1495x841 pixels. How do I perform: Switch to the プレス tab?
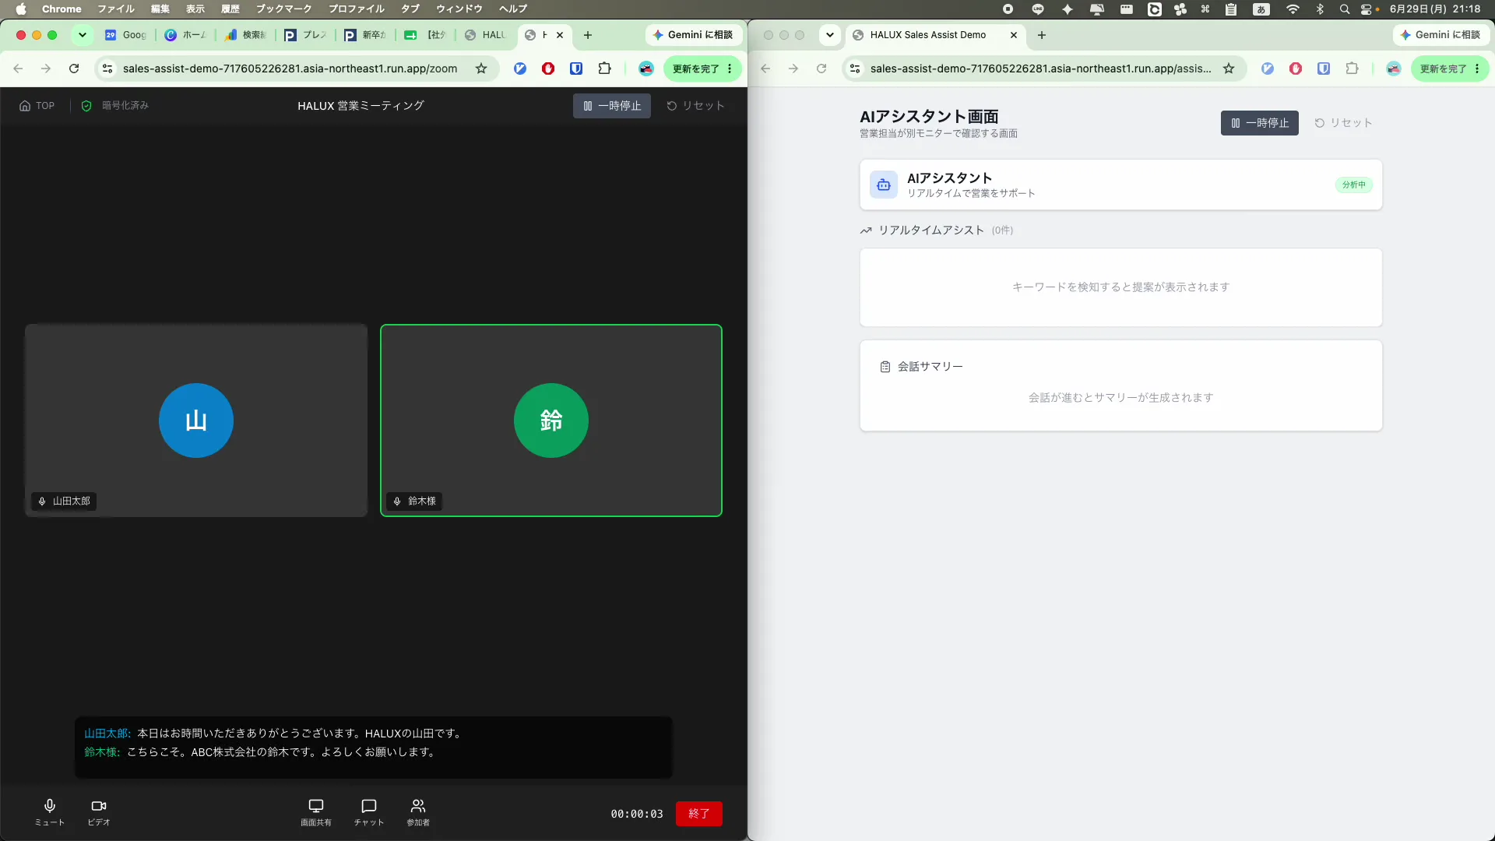[x=307, y=35]
